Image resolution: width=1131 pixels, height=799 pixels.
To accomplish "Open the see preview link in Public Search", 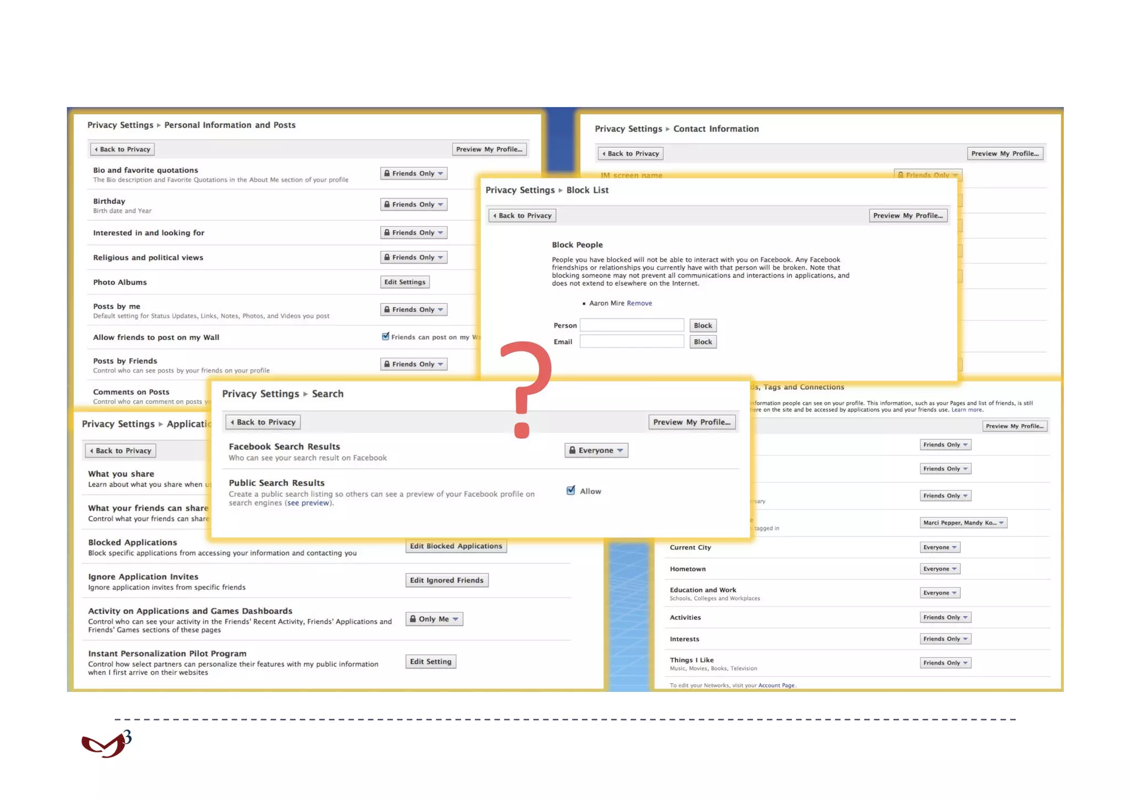I will [x=308, y=503].
